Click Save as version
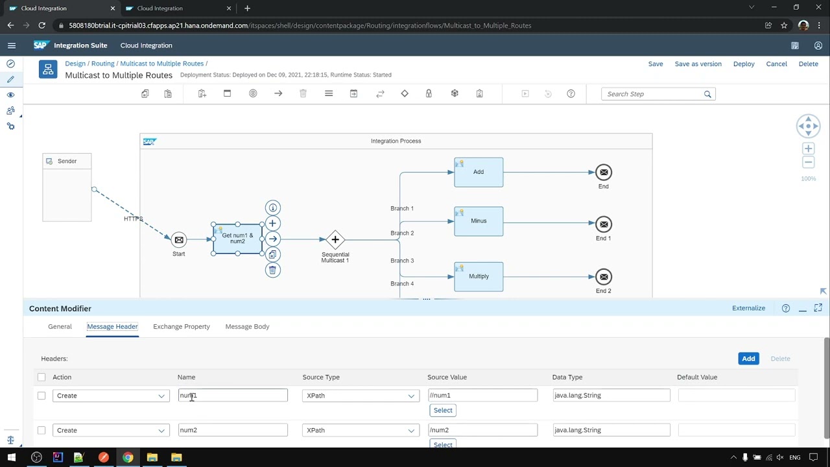Image resolution: width=830 pixels, height=467 pixels. pyautogui.click(x=698, y=64)
